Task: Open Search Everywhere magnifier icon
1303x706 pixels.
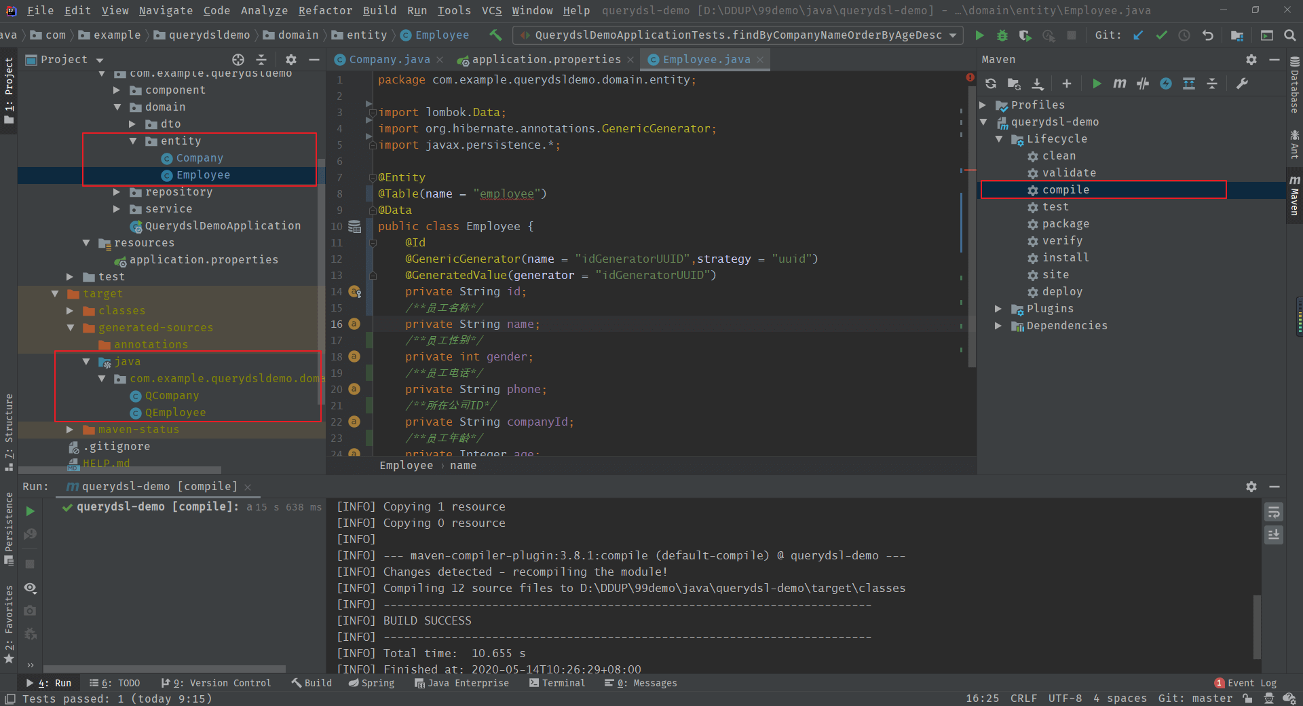Action: [1289, 35]
